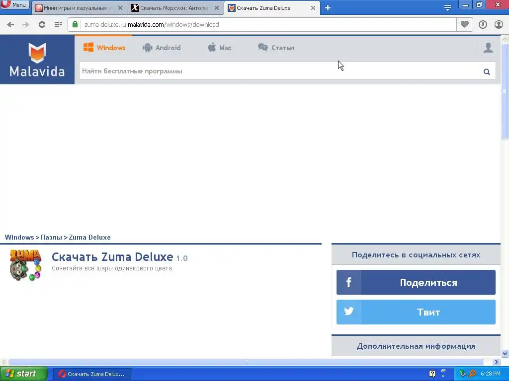Open the Malavida user profile icon

(488, 48)
